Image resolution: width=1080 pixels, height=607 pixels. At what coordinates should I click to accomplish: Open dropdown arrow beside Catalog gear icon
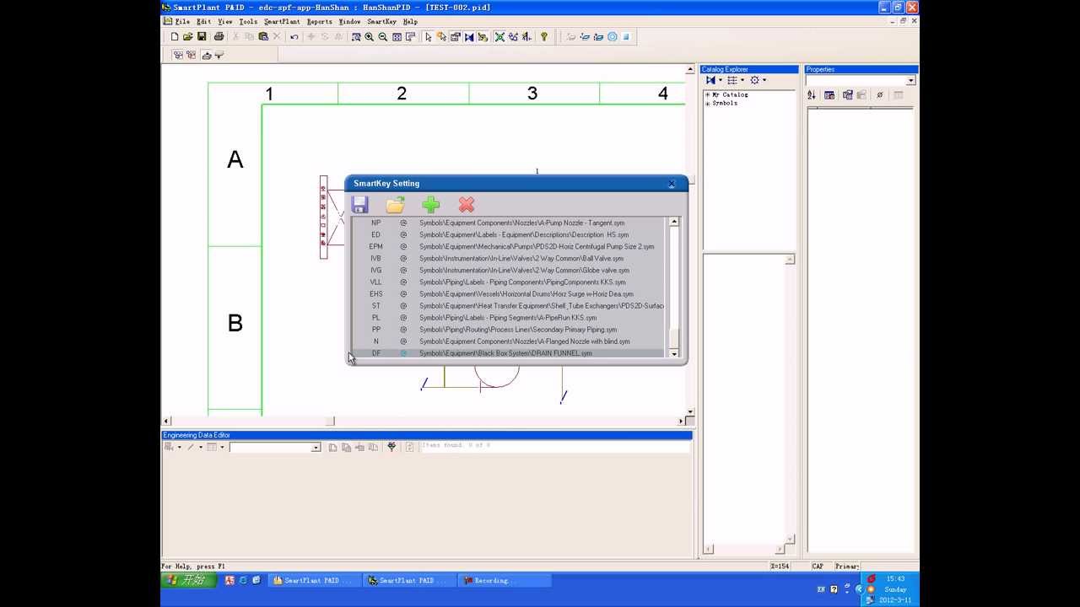click(x=764, y=80)
